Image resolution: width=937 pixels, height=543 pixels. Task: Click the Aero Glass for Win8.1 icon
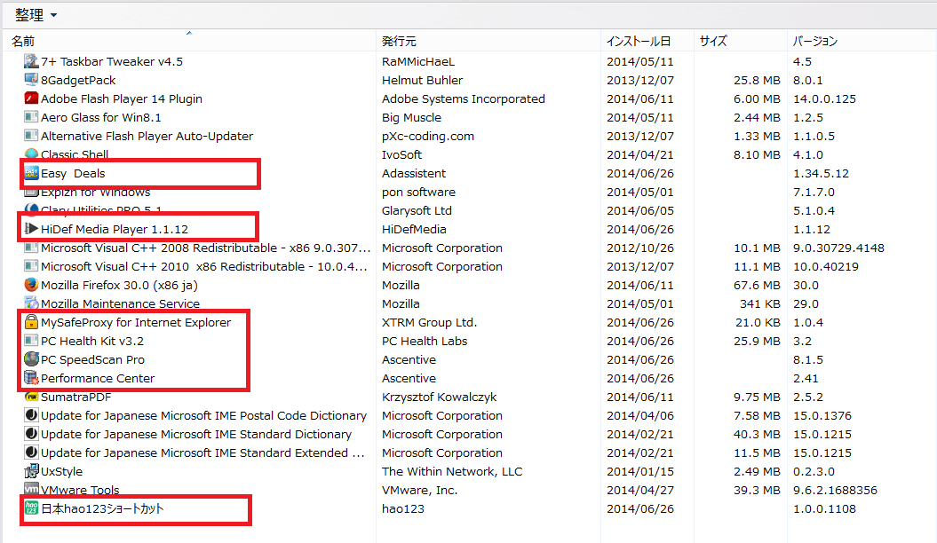tap(31, 117)
